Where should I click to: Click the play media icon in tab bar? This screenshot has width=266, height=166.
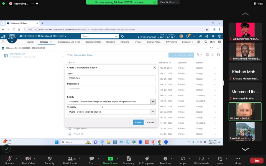click(x=212, y=42)
